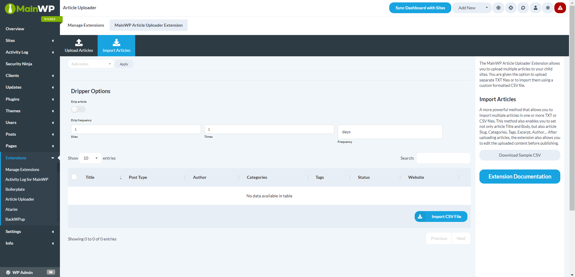Click the WordPress icon beside WP Admin
This screenshot has width=575, height=277.
coord(8,273)
